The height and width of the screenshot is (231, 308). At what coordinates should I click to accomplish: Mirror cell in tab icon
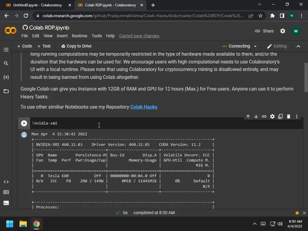click(280, 116)
